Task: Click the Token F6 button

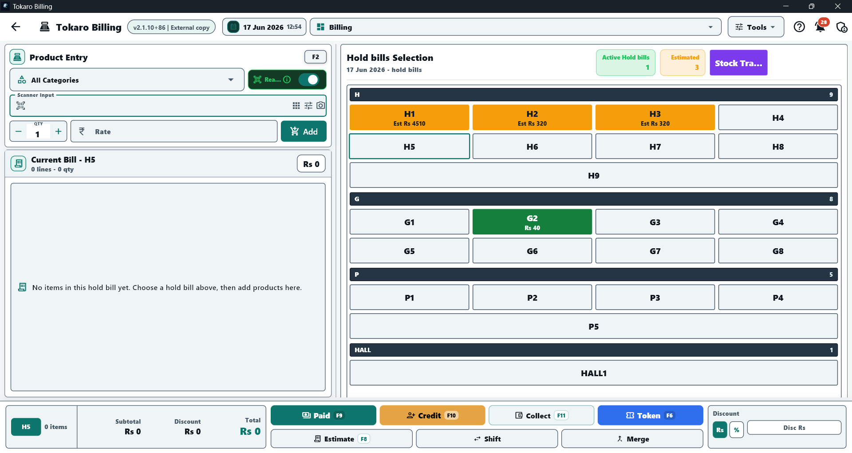Action: tap(650, 416)
